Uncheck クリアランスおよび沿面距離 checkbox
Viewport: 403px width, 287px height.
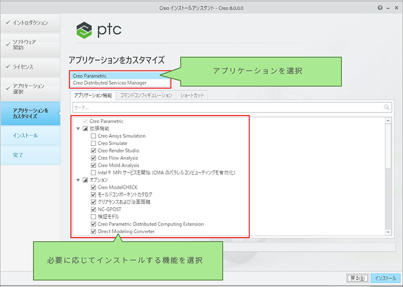point(93,202)
